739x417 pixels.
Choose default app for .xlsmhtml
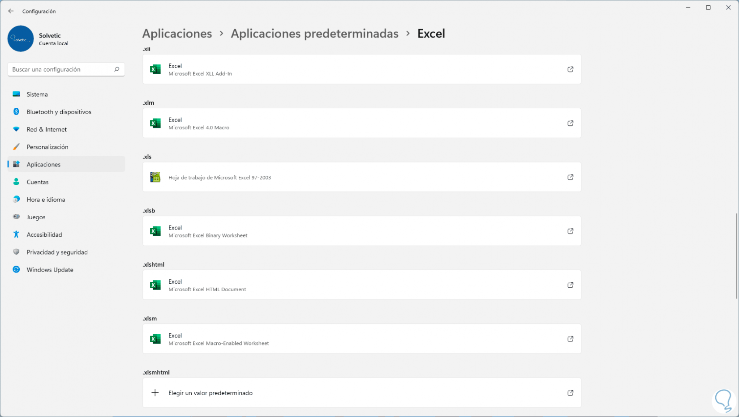tap(211, 393)
